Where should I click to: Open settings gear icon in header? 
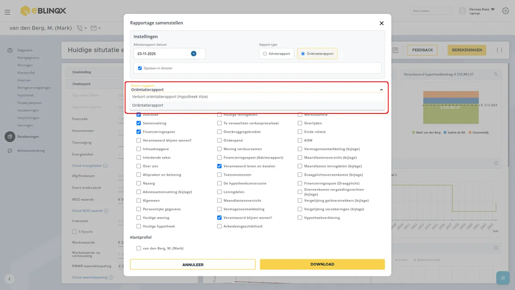point(505,10)
